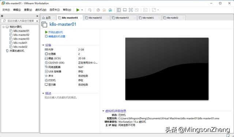Viewport: 234px width, 137px height.
Task: Click the 显示器 display device icon
Action: 46,85
